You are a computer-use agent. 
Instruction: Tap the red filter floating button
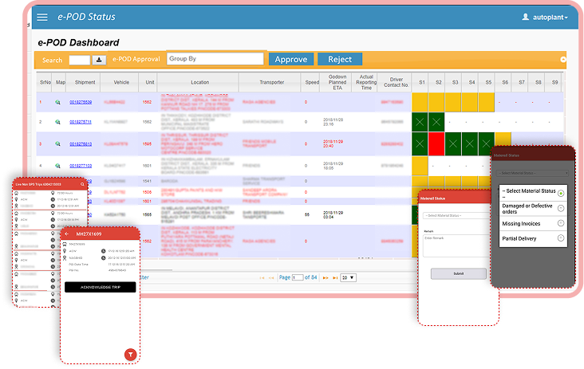[x=131, y=353]
